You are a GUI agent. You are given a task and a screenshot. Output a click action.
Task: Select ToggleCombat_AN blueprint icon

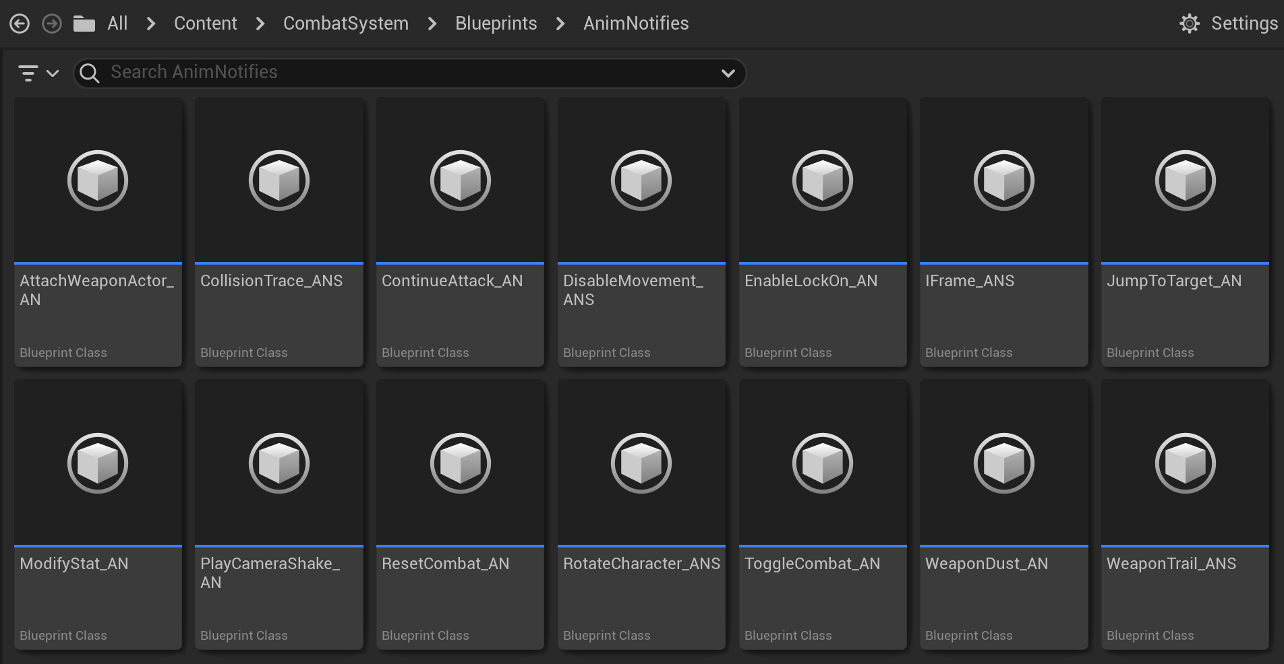(823, 463)
